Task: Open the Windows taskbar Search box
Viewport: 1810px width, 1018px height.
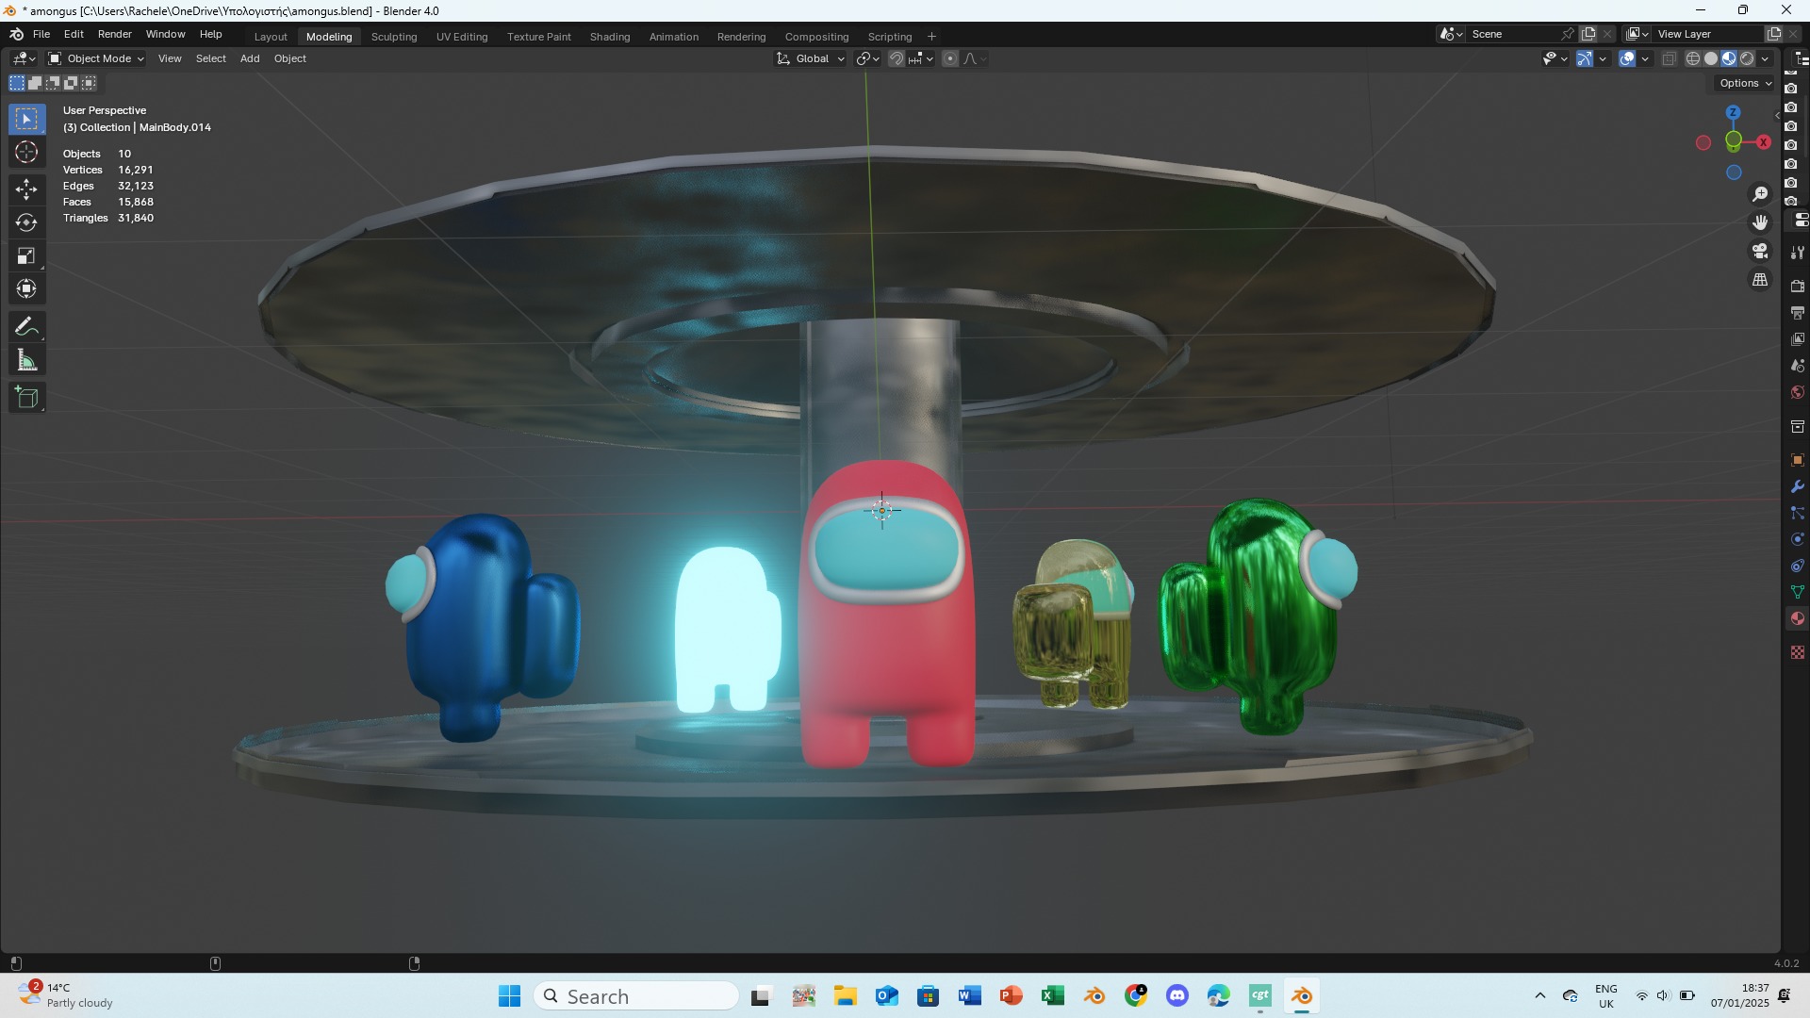Action: tap(636, 996)
